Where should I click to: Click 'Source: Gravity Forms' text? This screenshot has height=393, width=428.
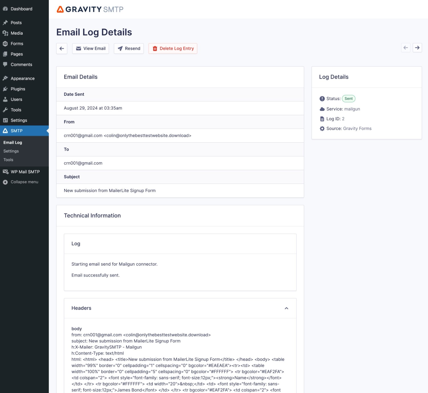(349, 129)
